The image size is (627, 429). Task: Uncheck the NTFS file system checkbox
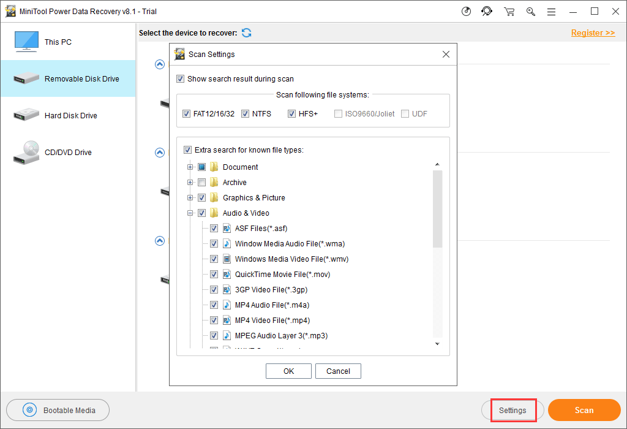[x=246, y=114]
